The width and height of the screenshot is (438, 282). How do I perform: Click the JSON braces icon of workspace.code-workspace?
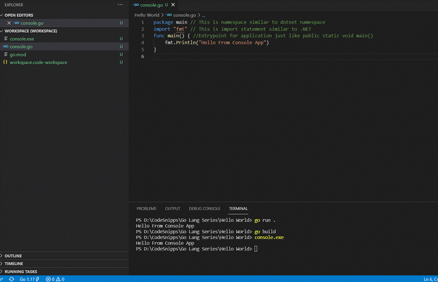(5, 62)
